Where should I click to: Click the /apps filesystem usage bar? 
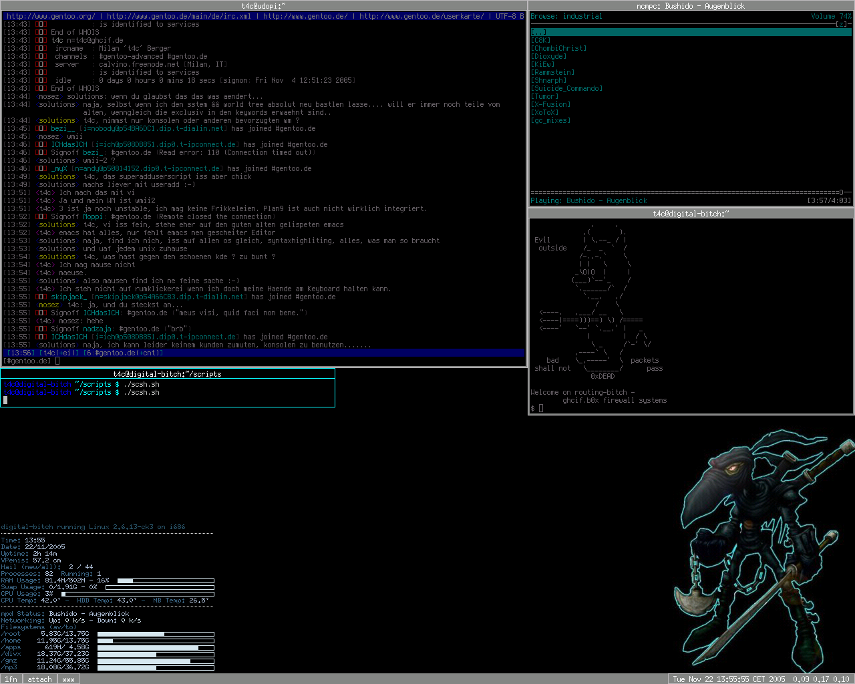pyautogui.click(x=156, y=647)
